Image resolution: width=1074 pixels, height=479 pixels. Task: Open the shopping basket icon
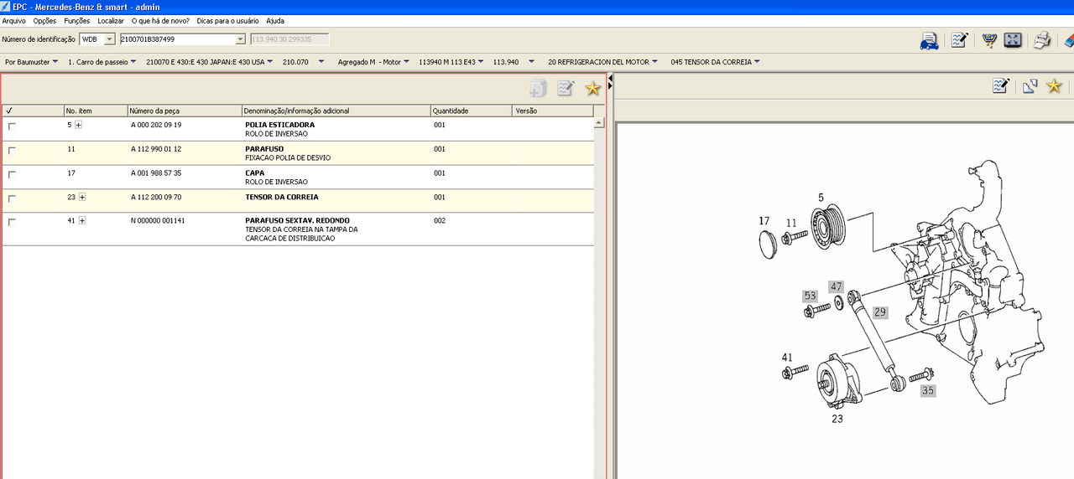(990, 40)
